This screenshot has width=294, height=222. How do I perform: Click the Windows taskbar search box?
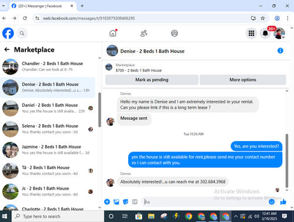click(x=58, y=216)
